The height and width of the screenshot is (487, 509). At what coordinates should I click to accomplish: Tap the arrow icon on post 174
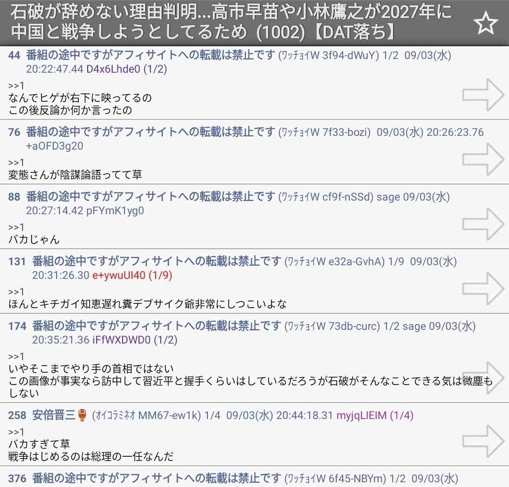(x=483, y=378)
